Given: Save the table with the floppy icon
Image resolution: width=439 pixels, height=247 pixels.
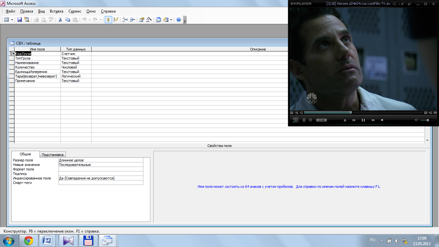Looking at the screenshot, I should tap(20, 20).
